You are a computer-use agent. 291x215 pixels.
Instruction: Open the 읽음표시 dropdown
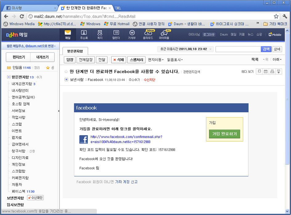pyautogui.click(x=175, y=60)
